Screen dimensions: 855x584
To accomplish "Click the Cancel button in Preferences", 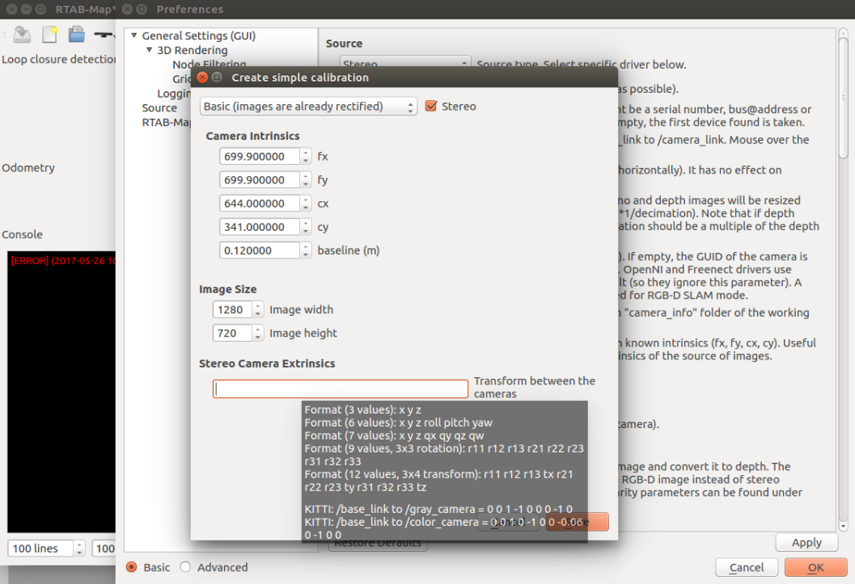I will [746, 567].
